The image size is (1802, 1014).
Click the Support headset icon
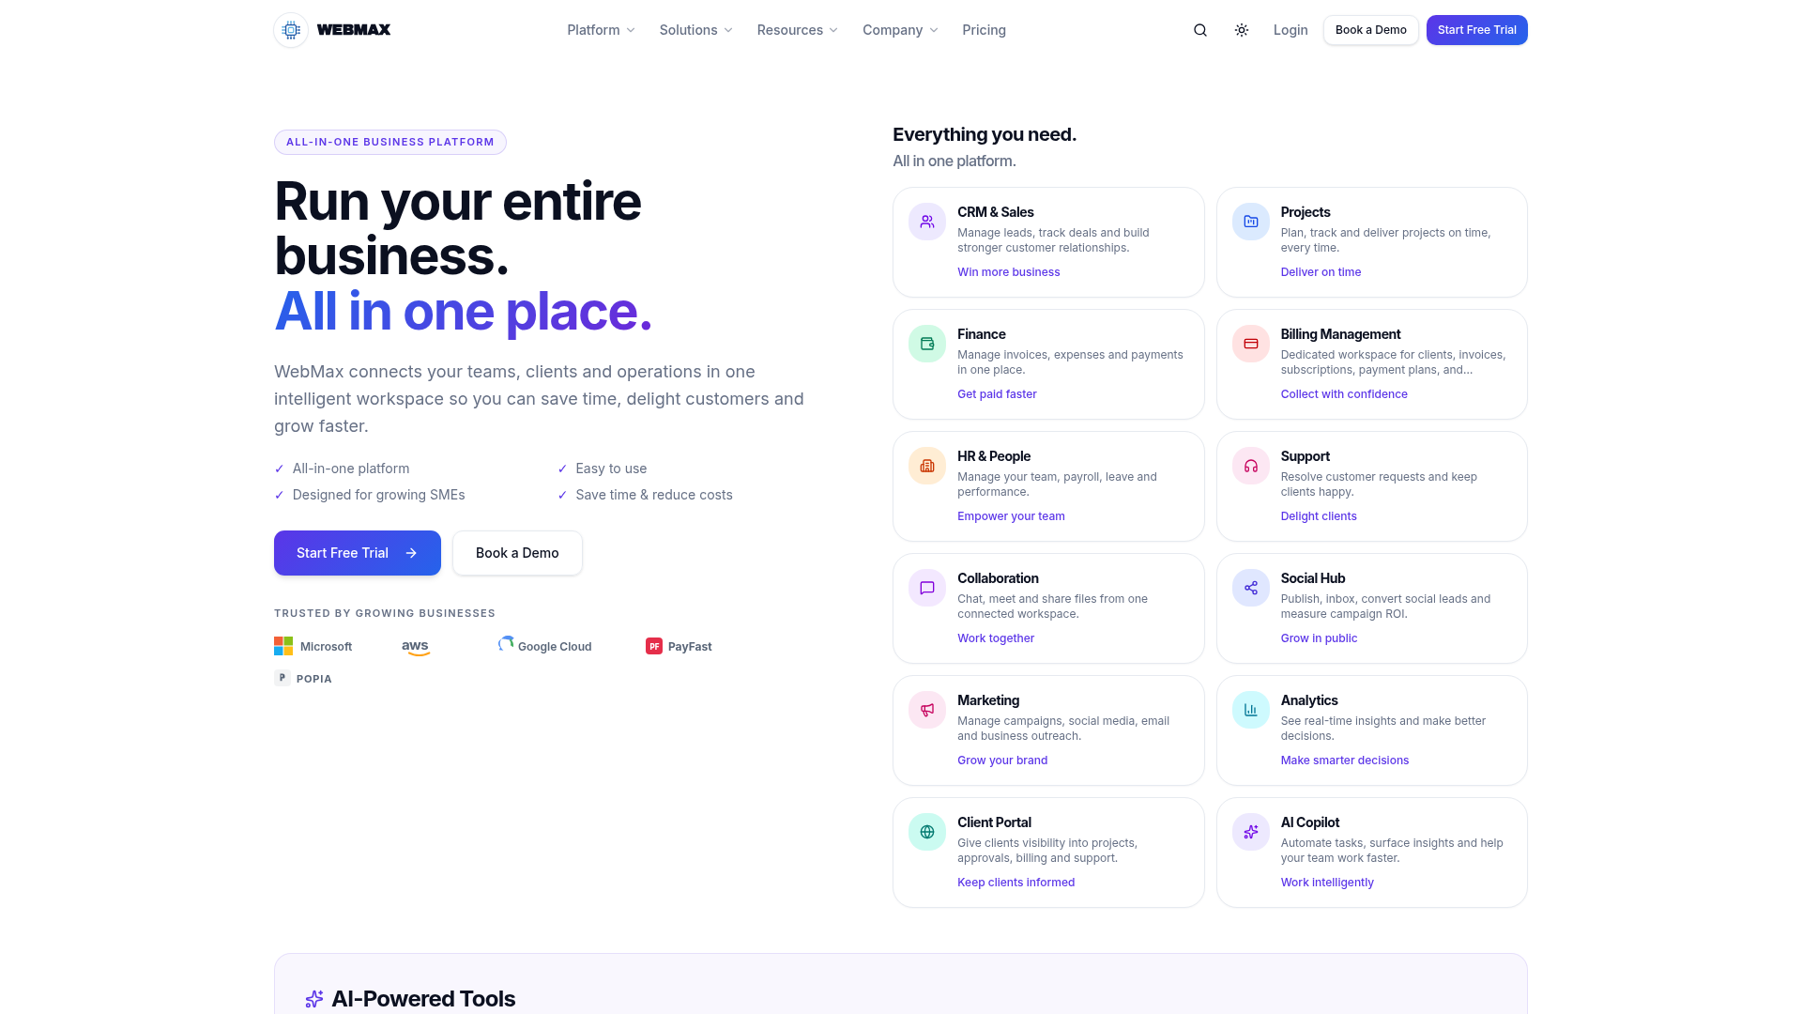(1251, 466)
